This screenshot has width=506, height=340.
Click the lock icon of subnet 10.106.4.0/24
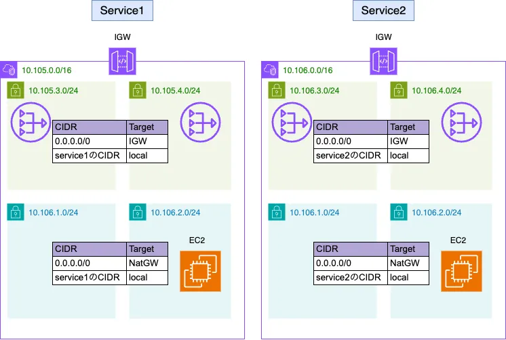[x=399, y=90]
